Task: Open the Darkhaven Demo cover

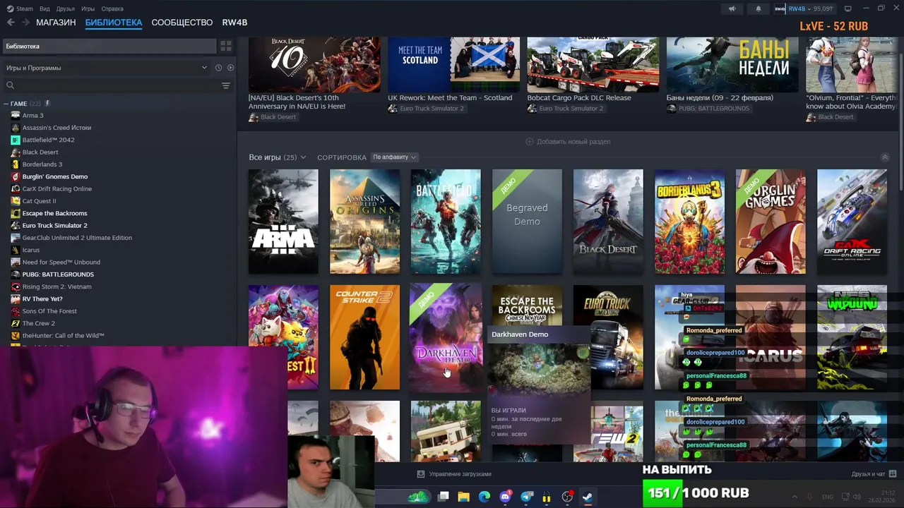Action: [446, 337]
